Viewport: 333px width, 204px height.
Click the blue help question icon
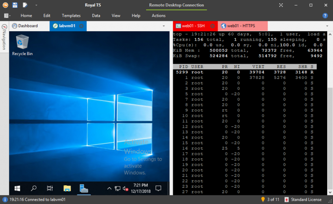(x=325, y=15)
